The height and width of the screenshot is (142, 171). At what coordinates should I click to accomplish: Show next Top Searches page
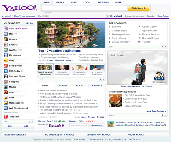click(x=165, y=47)
